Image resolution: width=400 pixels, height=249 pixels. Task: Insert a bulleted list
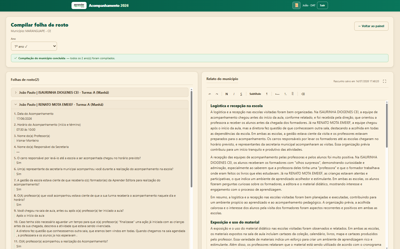(x=278, y=94)
